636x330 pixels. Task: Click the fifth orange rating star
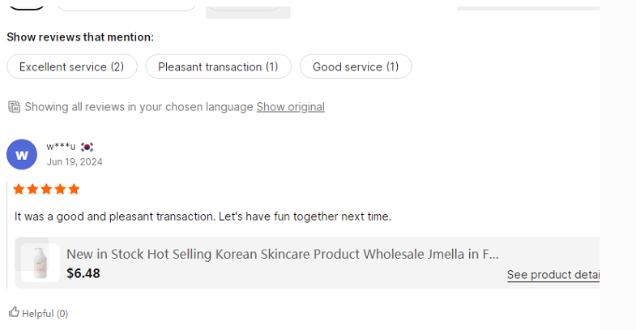[74, 189]
